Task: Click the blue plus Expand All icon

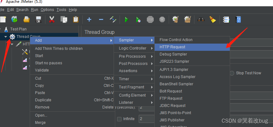Action: click(89, 19)
